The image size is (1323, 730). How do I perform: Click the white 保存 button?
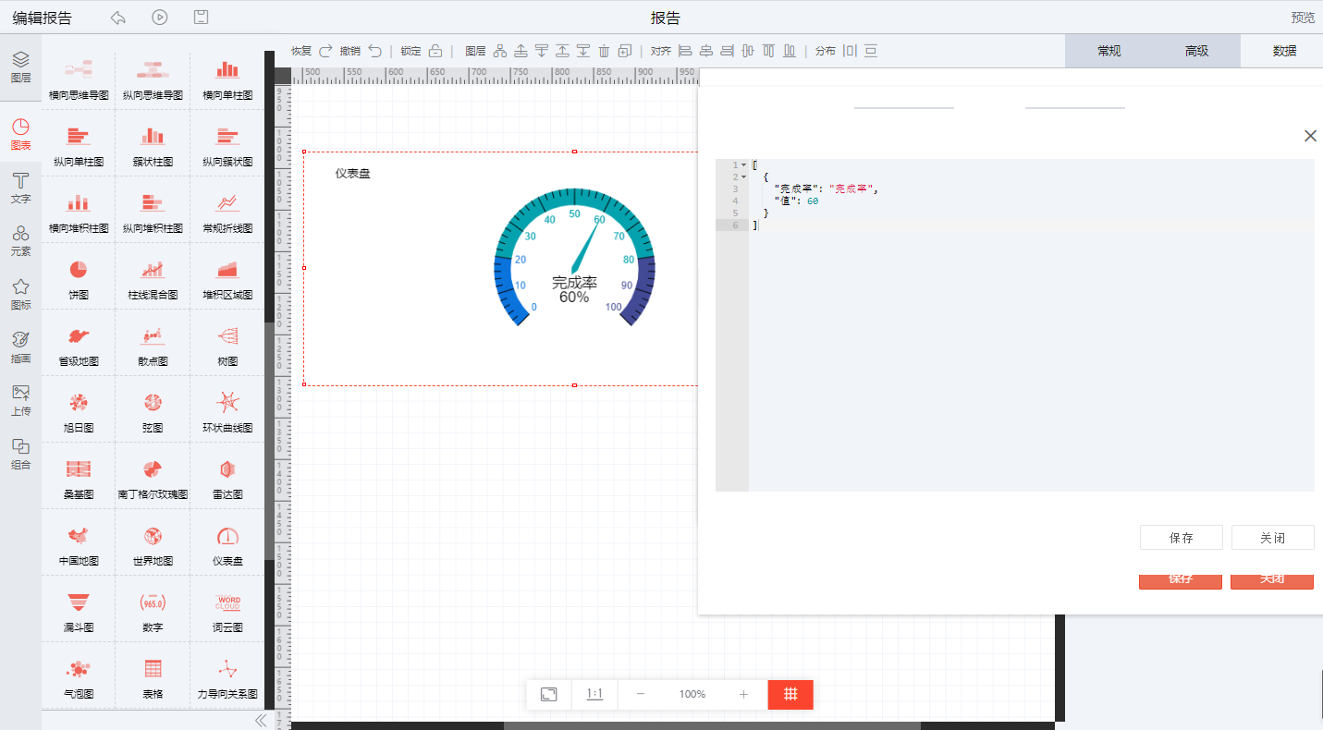coord(1181,538)
